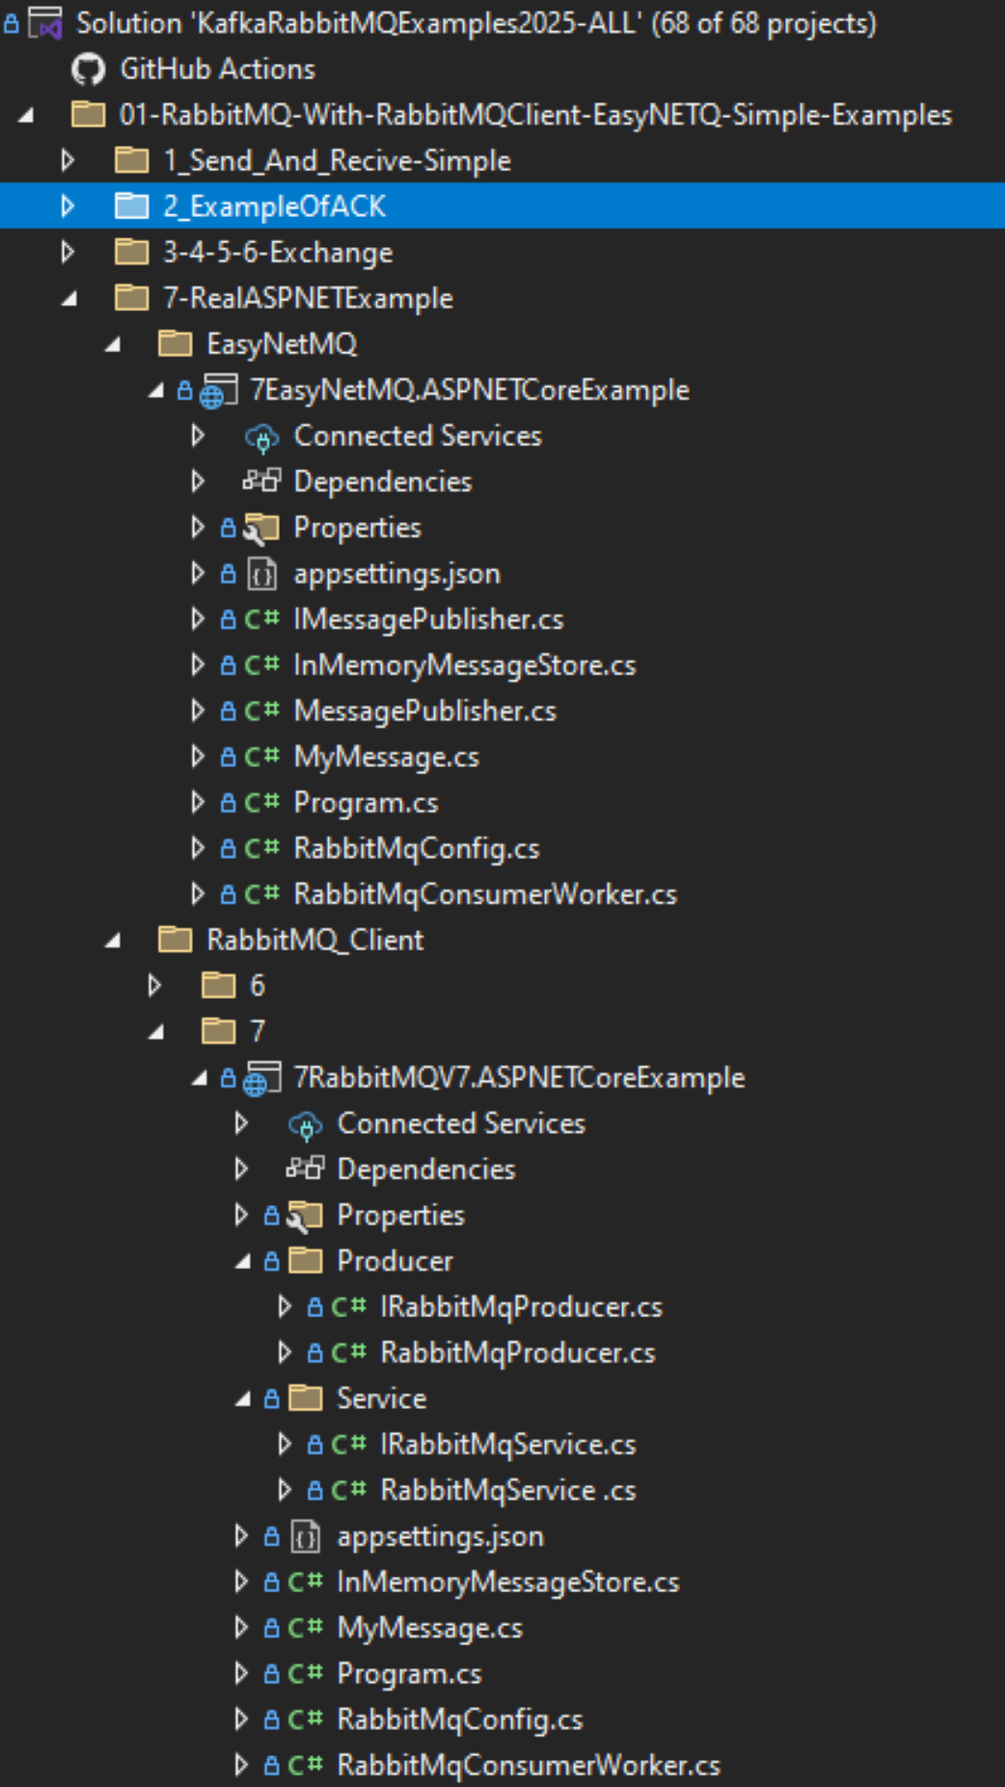Collapse the Service folder arrow
The height and width of the screenshot is (1787, 1005).
click(243, 1399)
